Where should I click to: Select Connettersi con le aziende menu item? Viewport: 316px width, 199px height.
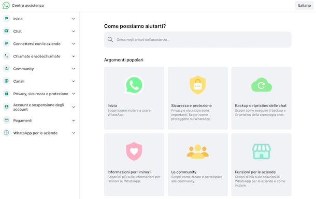click(37, 43)
